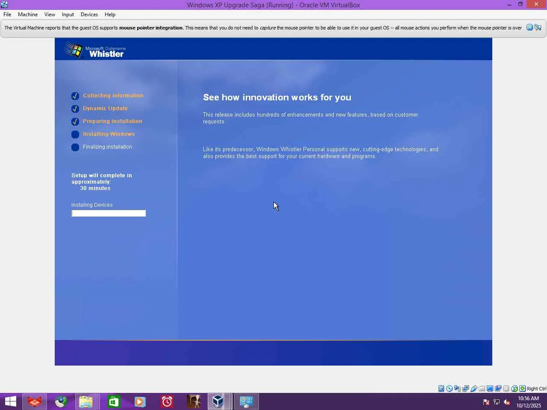This screenshot has width=547, height=410.
Task: Click the network adapter indicator icon
Action: click(465, 389)
